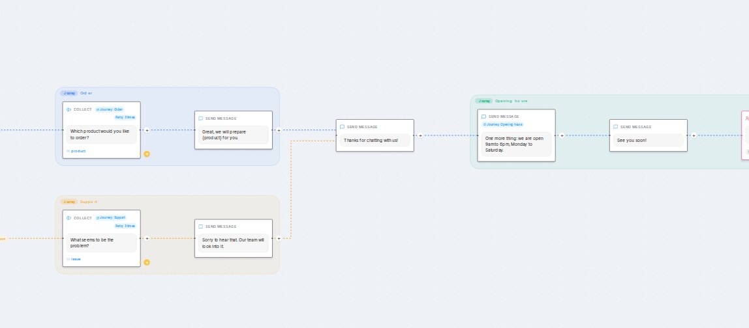Image resolution: width=749 pixels, height=328 pixels.
Task: Click the plus connector after 'Thanks for chatting with us!'
Action: [x=420, y=135]
